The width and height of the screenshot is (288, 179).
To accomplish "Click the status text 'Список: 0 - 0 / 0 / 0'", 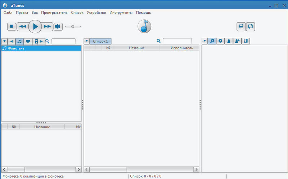I will point(146,176).
